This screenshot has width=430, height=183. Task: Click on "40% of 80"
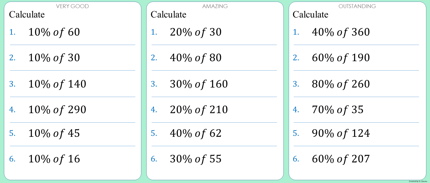(196, 58)
